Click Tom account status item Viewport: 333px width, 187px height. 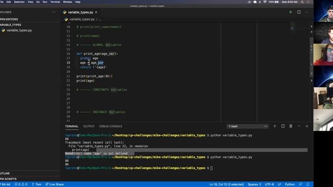[x=36, y=184]
